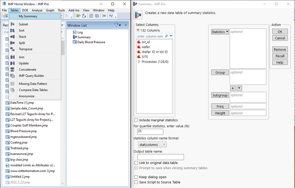Click the Freq button

pyautogui.click(x=220, y=106)
